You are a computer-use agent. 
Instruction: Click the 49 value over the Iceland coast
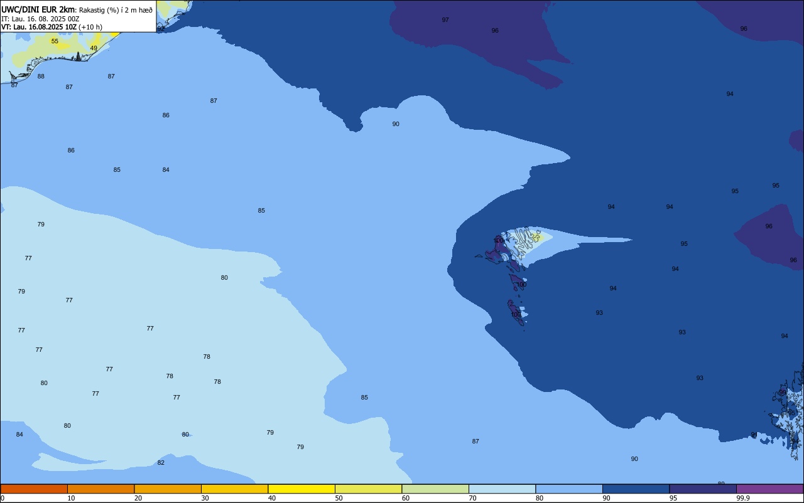[94, 48]
